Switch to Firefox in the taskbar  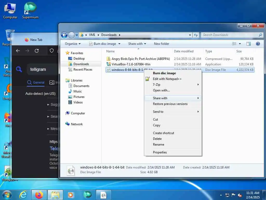39,195
